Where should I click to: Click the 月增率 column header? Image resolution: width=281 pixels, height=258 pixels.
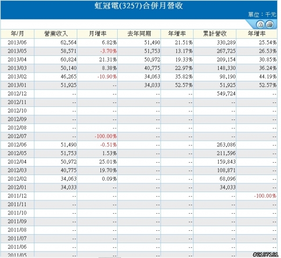coord(97,33)
